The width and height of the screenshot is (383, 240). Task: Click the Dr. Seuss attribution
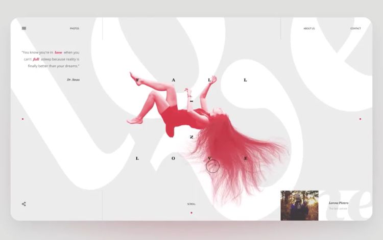73,79
